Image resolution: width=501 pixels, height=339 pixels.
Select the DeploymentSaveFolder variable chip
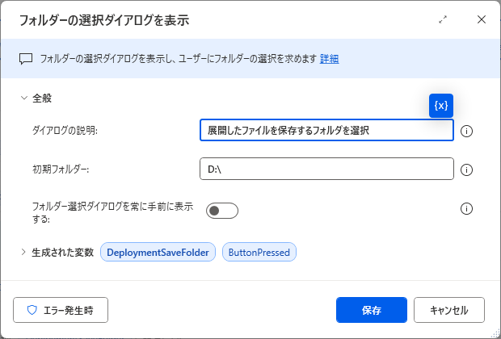coord(158,252)
